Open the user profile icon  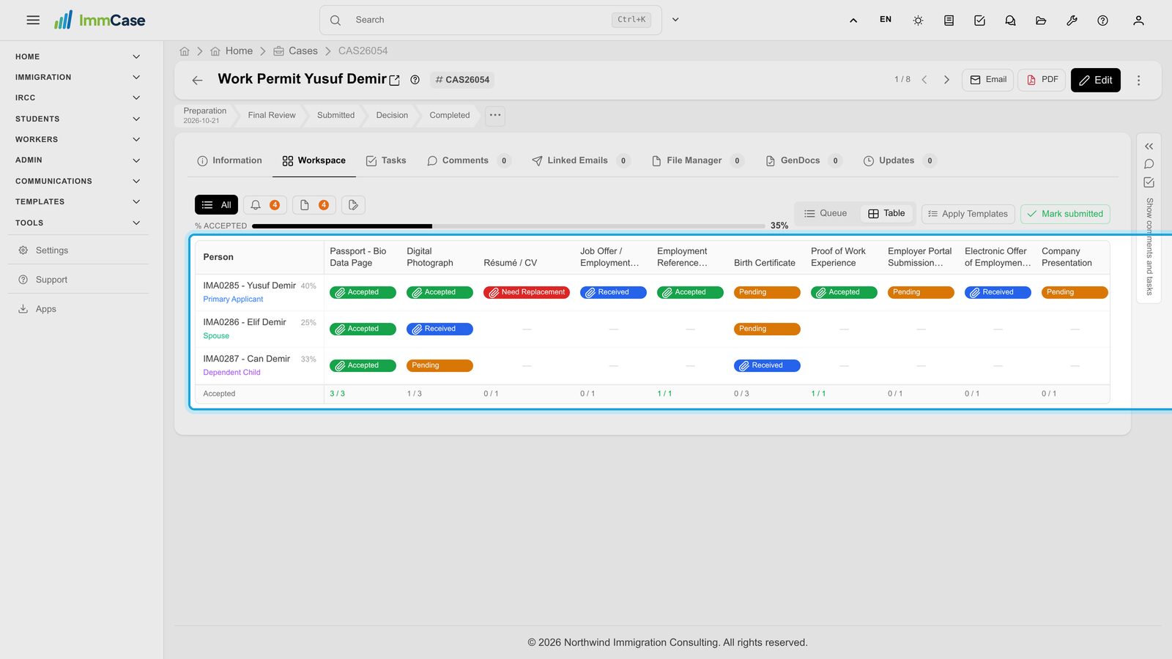click(x=1138, y=21)
